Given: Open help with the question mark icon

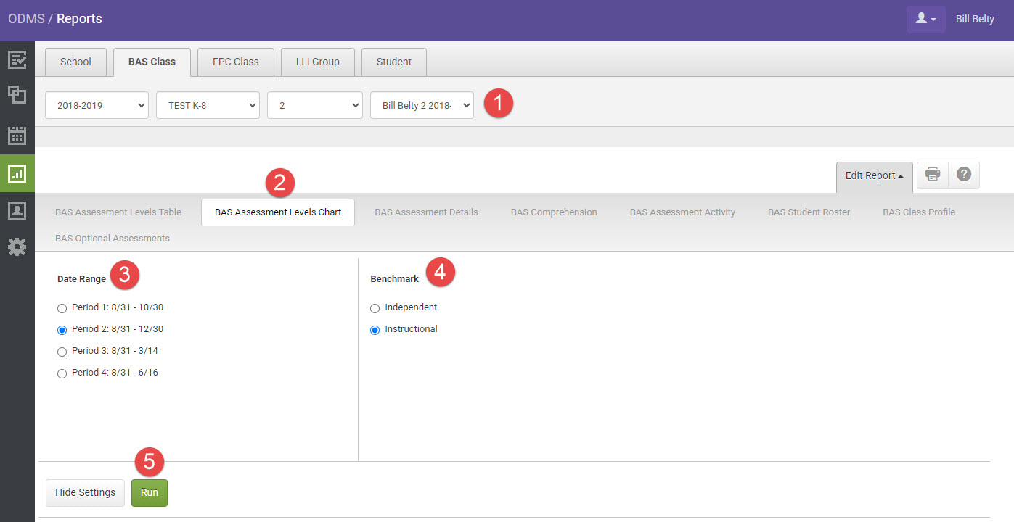Looking at the screenshot, I should pos(964,175).
